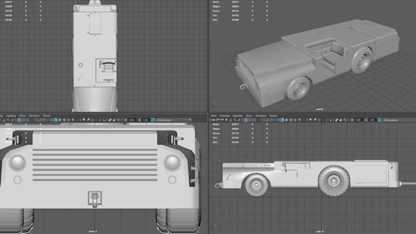Enable textured display in front view

69,120
